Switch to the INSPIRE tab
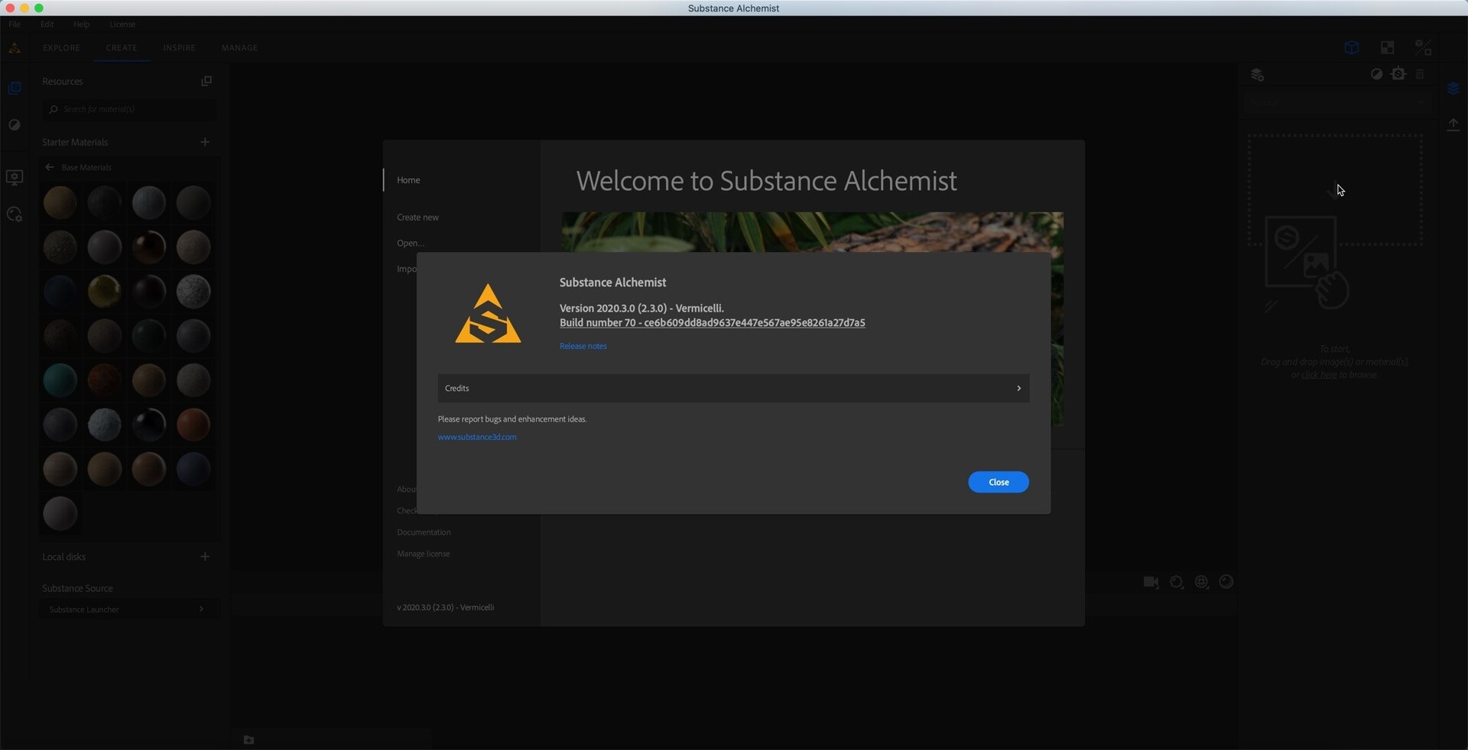This screenshot has width=1468, height=750. click(179, 47)
